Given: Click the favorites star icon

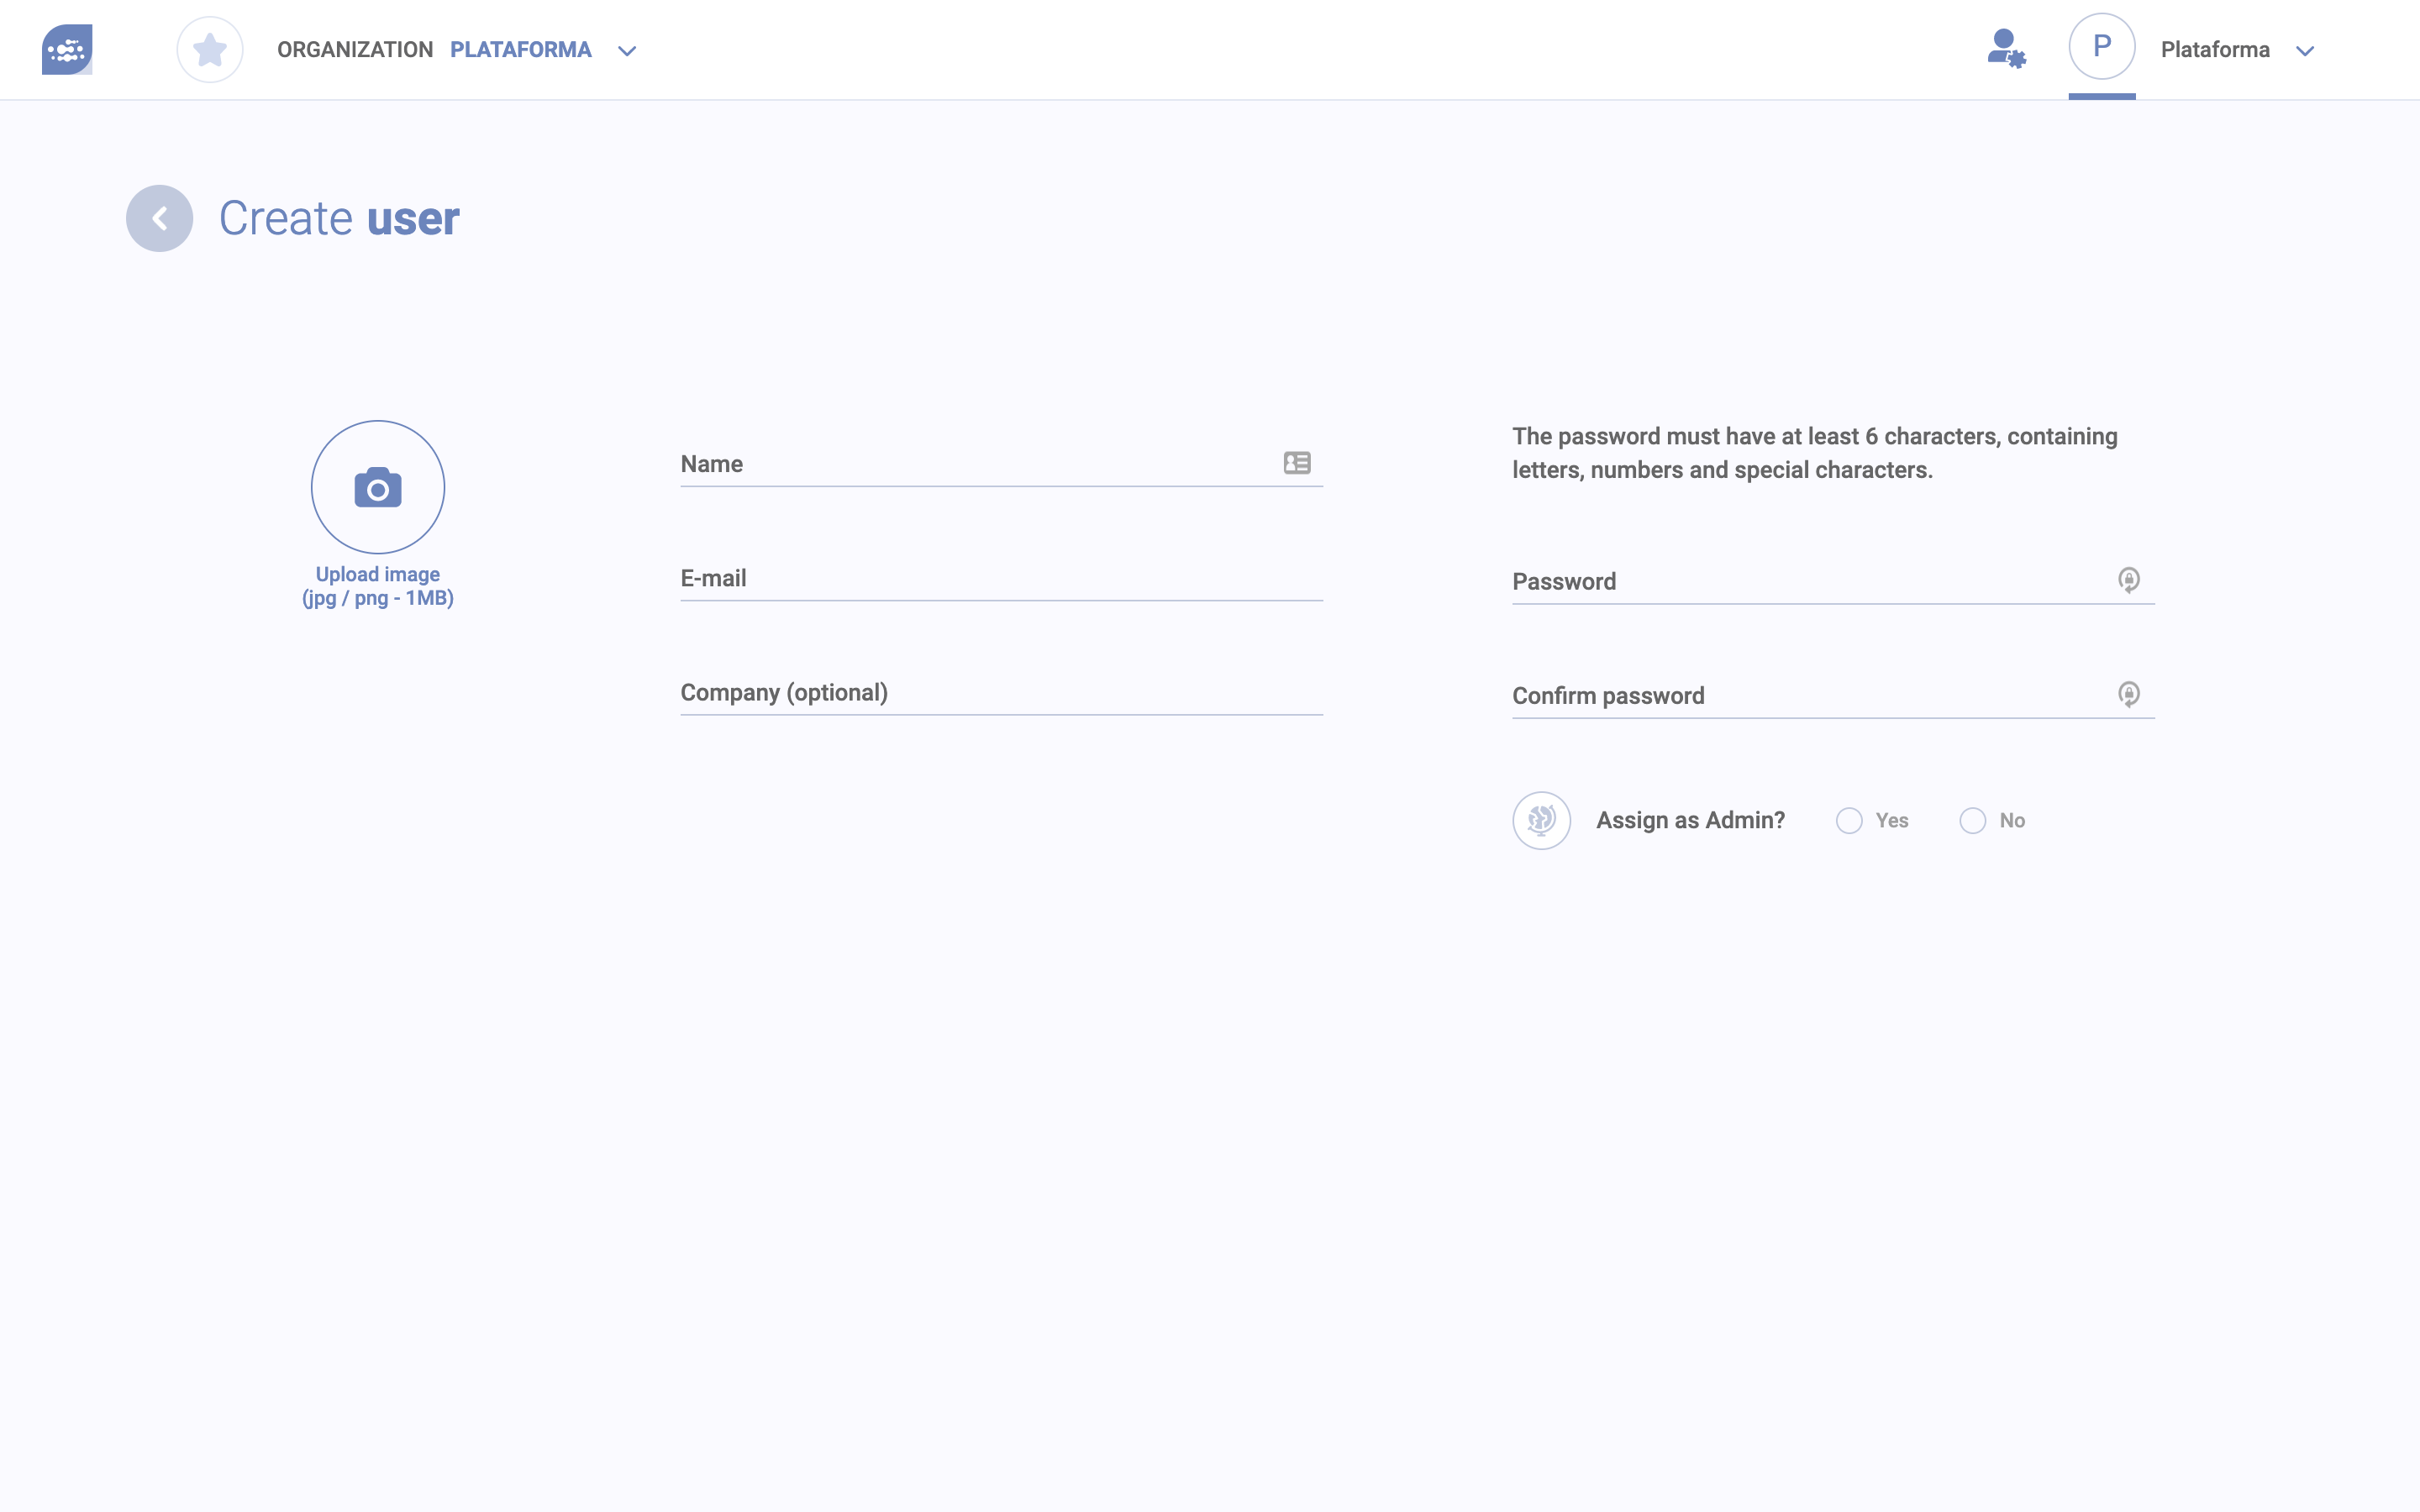Looking at the screenshot, I should coord(210,49).
